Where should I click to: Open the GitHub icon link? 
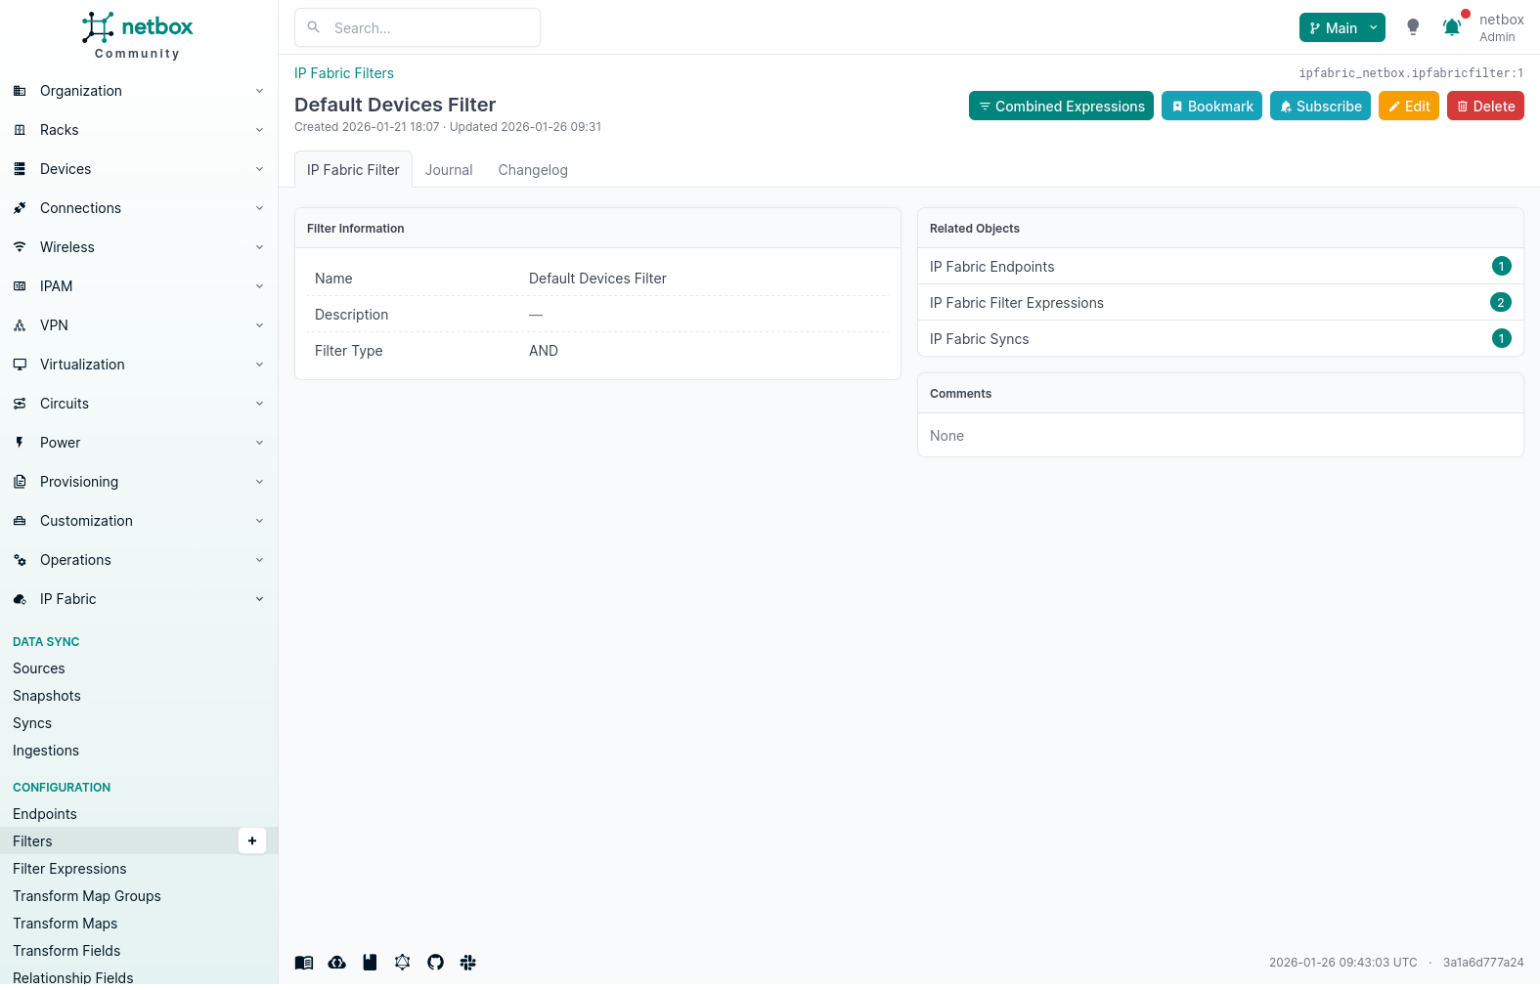point(435,963)
